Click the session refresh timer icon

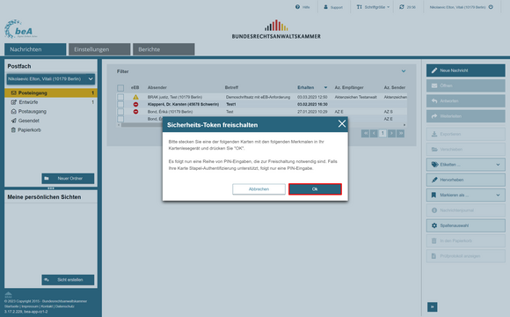[402, 7]
